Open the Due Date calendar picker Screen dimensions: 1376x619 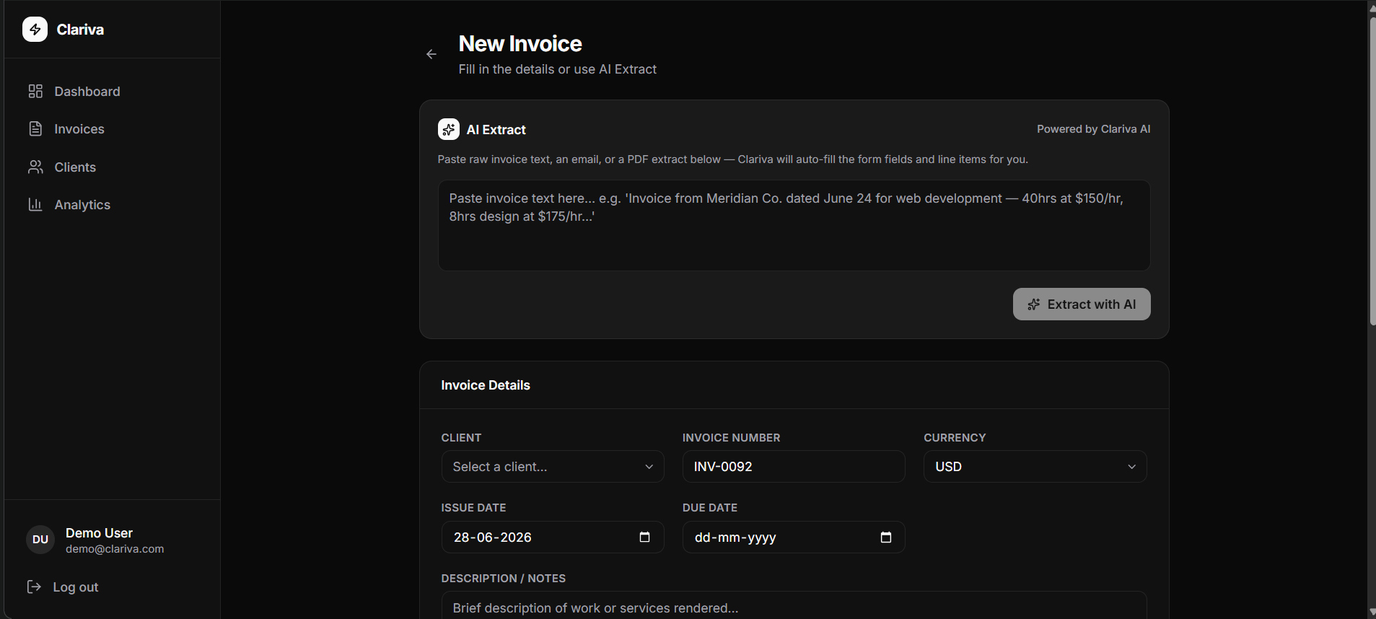coord(886,537)
